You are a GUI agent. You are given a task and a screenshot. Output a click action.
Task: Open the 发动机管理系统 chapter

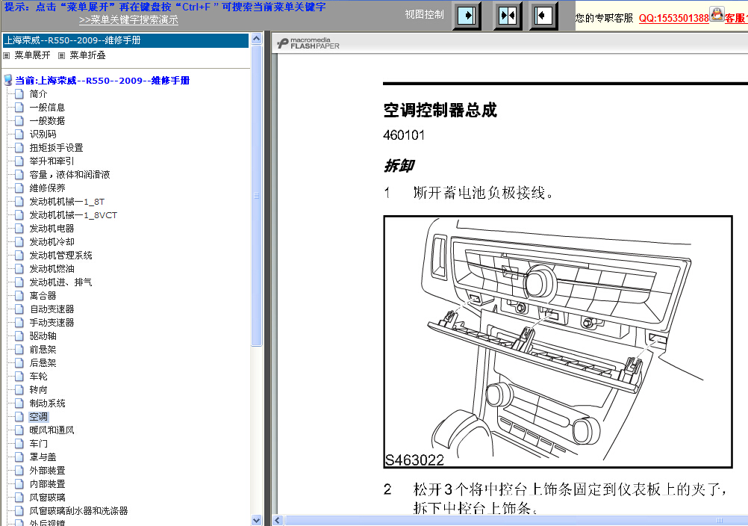pyautogui.click(x=60, y=256)
